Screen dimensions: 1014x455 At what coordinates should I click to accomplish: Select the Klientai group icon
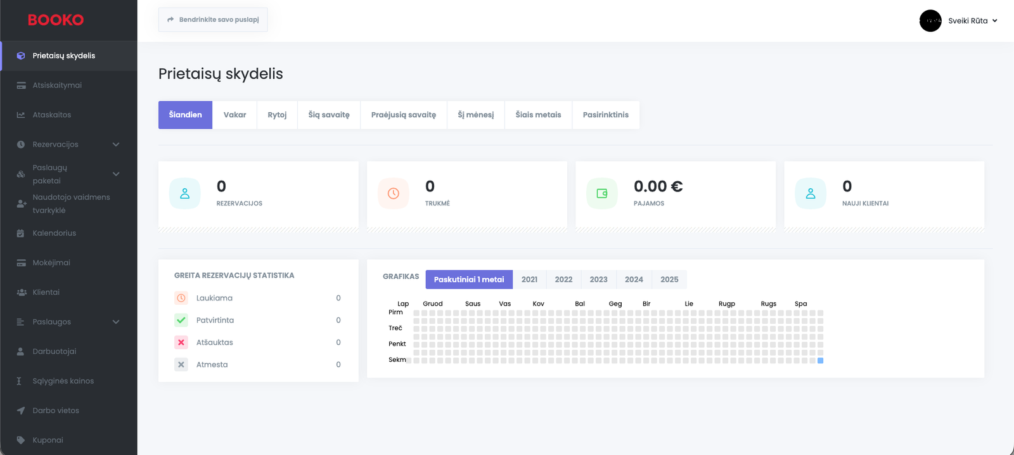coord(21,292)
